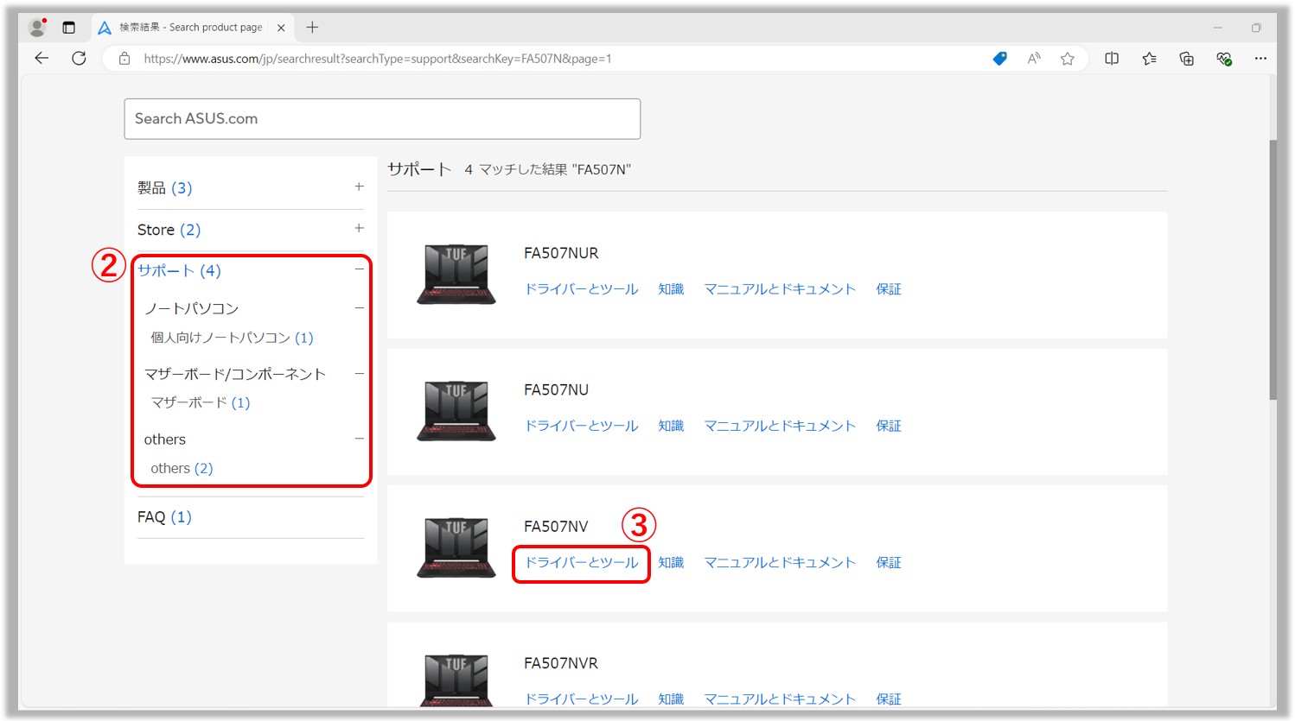Expand the 製品 (3) filter plus
This screenshot has width=1295, height=721.
click(359, 187)
